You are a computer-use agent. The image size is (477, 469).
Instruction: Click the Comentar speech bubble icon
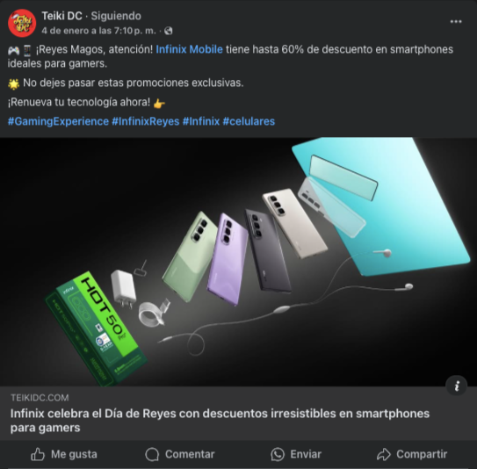[152, 454]
